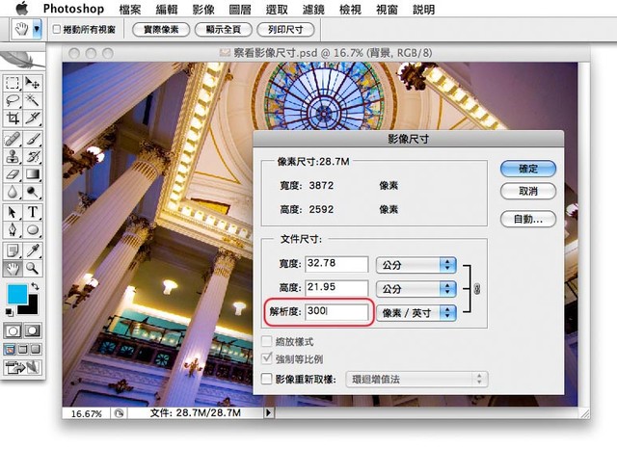Open the 環迴增值法 resampling dropdown
Screen dimensions: 617x449
pos(416,380)
